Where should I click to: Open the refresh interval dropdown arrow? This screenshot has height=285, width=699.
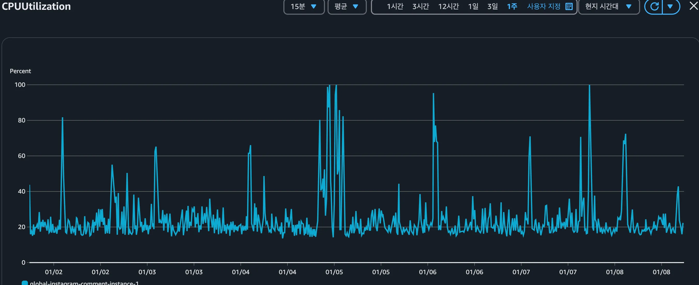[x=670, y=6]
